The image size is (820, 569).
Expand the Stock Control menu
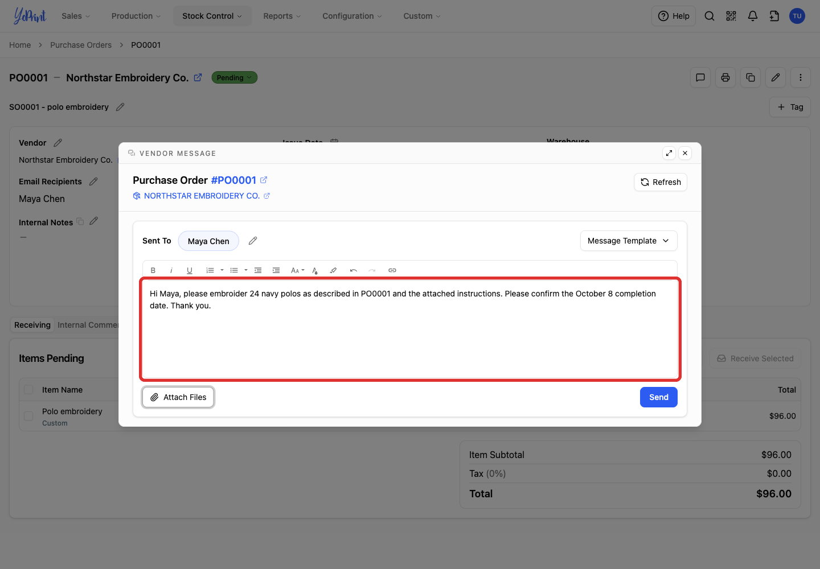pos(212,16)
